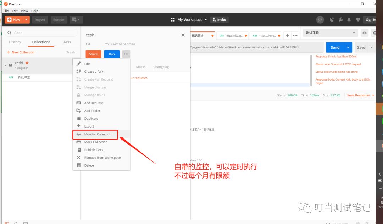Click the New Collection link
This screenshot has height=224, width=383.
(21, 52)
